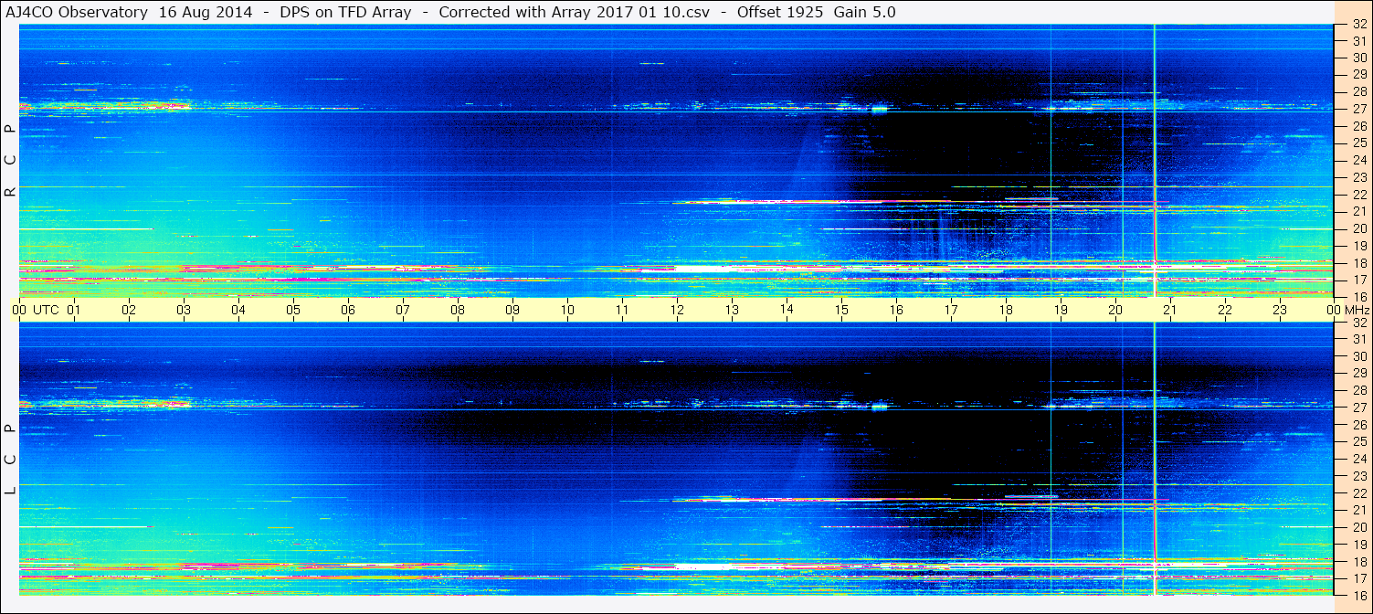Click the 27 MHz label of the LCP panel
Image resolution: width=1373 pixels, height=614 pixels.
point(1359,408)
